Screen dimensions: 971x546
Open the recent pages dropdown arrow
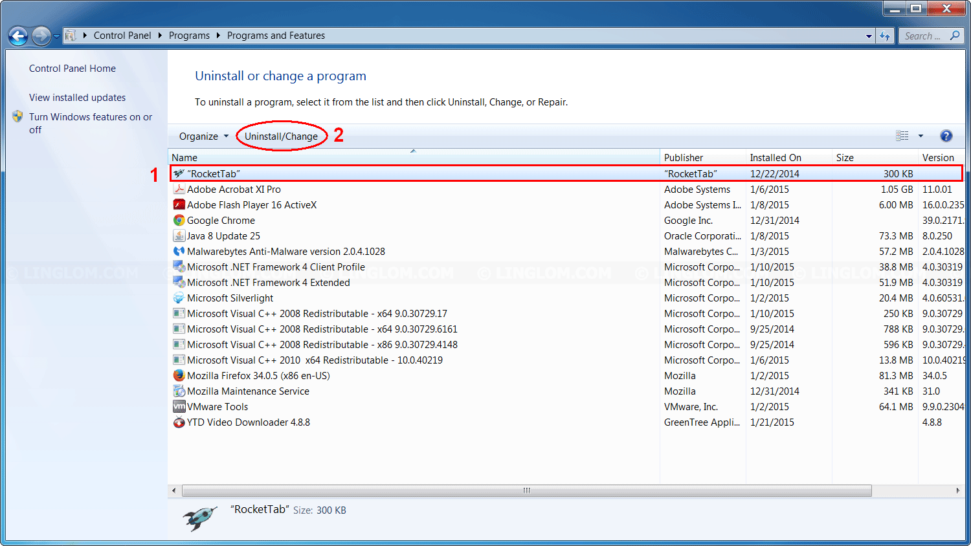pyautogui.click(x=57, y=36)
